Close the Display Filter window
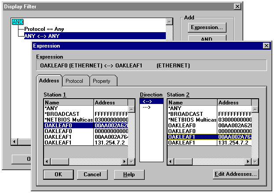The width and height of the screenshot is (274, 193). click(x=237, y=6)
